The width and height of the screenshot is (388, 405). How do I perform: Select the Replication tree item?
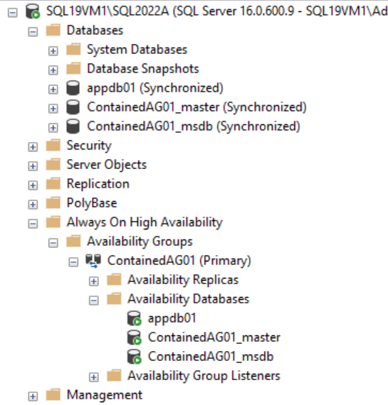pyautogui.click(x=98, y=184)
